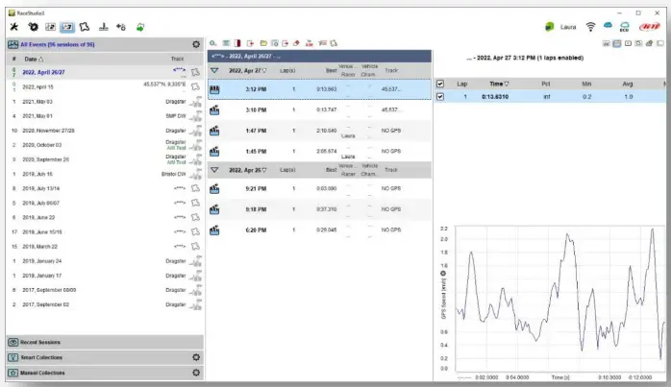Toggle the select-all laps checkbox in header

[440, 84]
